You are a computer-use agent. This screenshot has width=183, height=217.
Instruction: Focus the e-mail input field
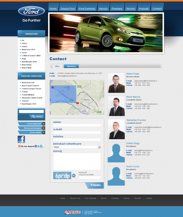point(77,132)
